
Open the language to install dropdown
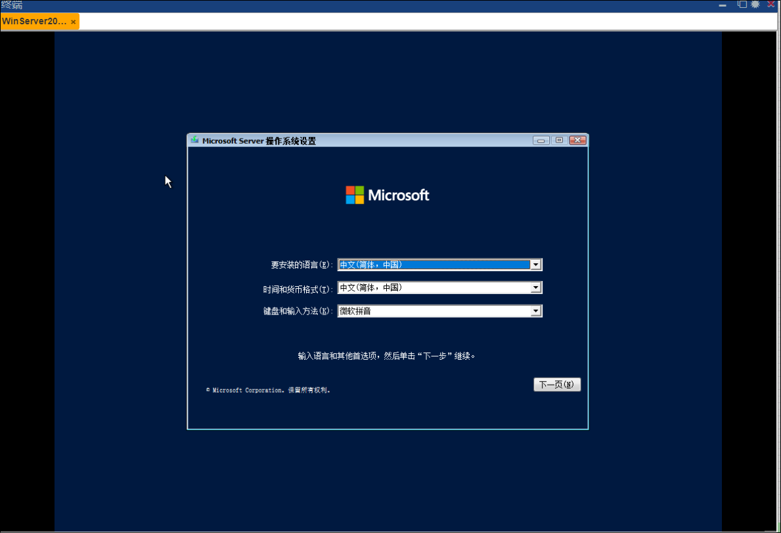tap(439, 265)
